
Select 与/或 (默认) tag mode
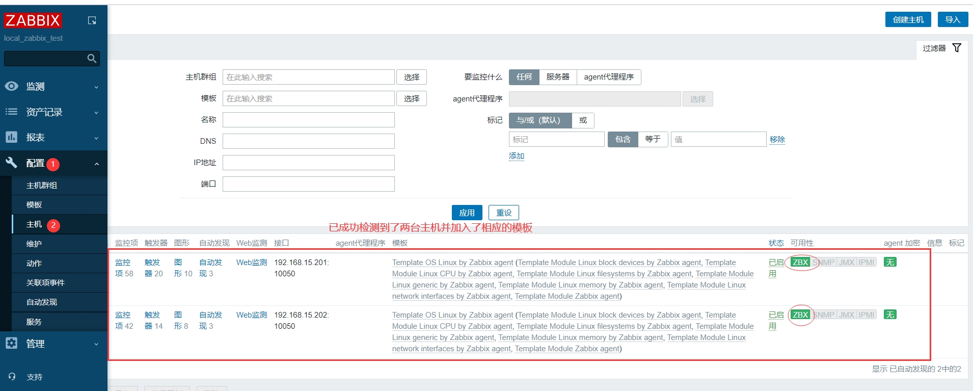tap(540, 120)
